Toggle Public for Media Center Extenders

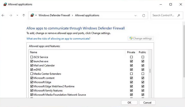point(143,74)
